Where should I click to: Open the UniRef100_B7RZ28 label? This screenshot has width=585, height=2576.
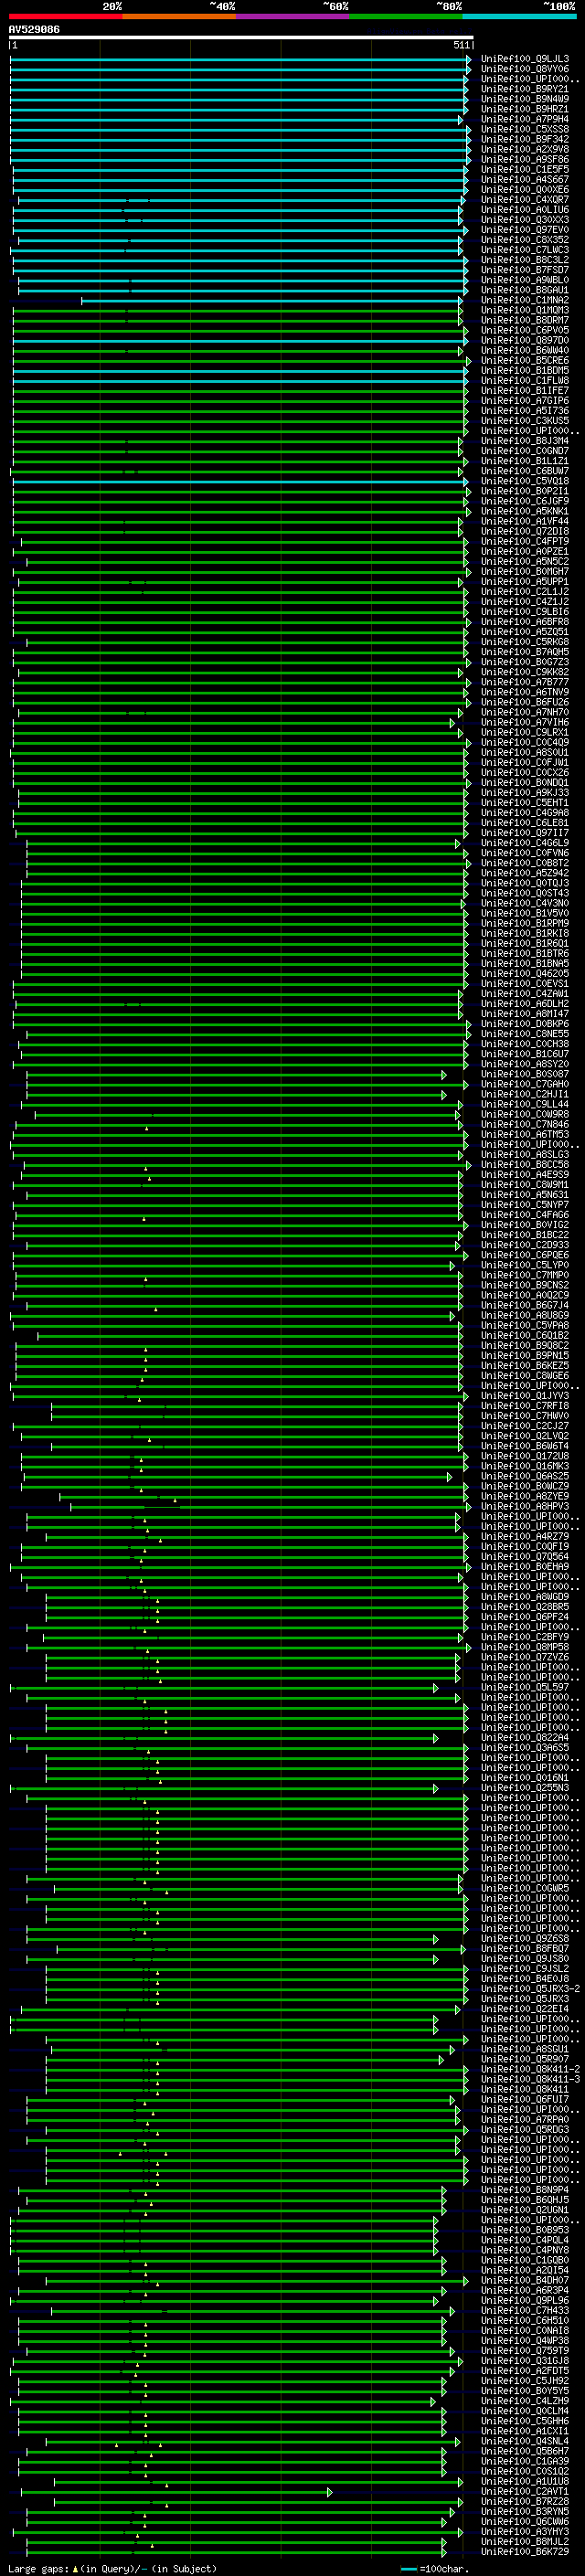[525, 2502]
